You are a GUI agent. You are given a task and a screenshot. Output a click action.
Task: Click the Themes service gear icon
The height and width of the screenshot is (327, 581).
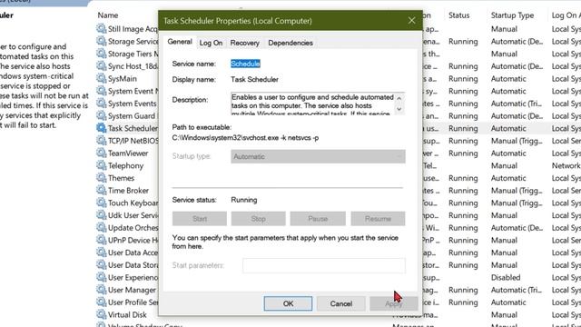click(101, 178)
